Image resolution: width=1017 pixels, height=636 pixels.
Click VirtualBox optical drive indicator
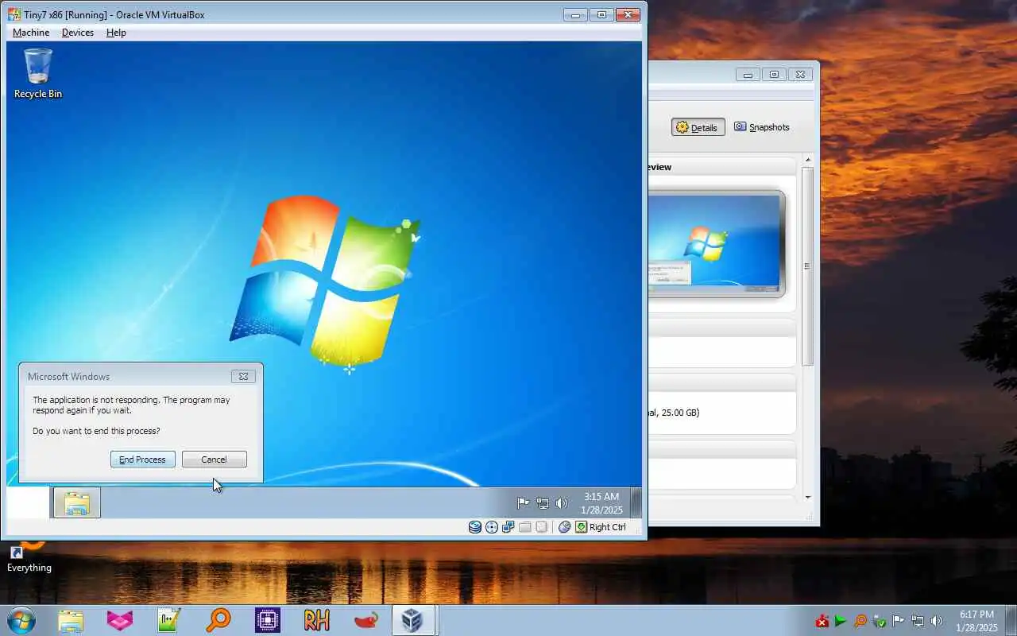click(492, 527)
